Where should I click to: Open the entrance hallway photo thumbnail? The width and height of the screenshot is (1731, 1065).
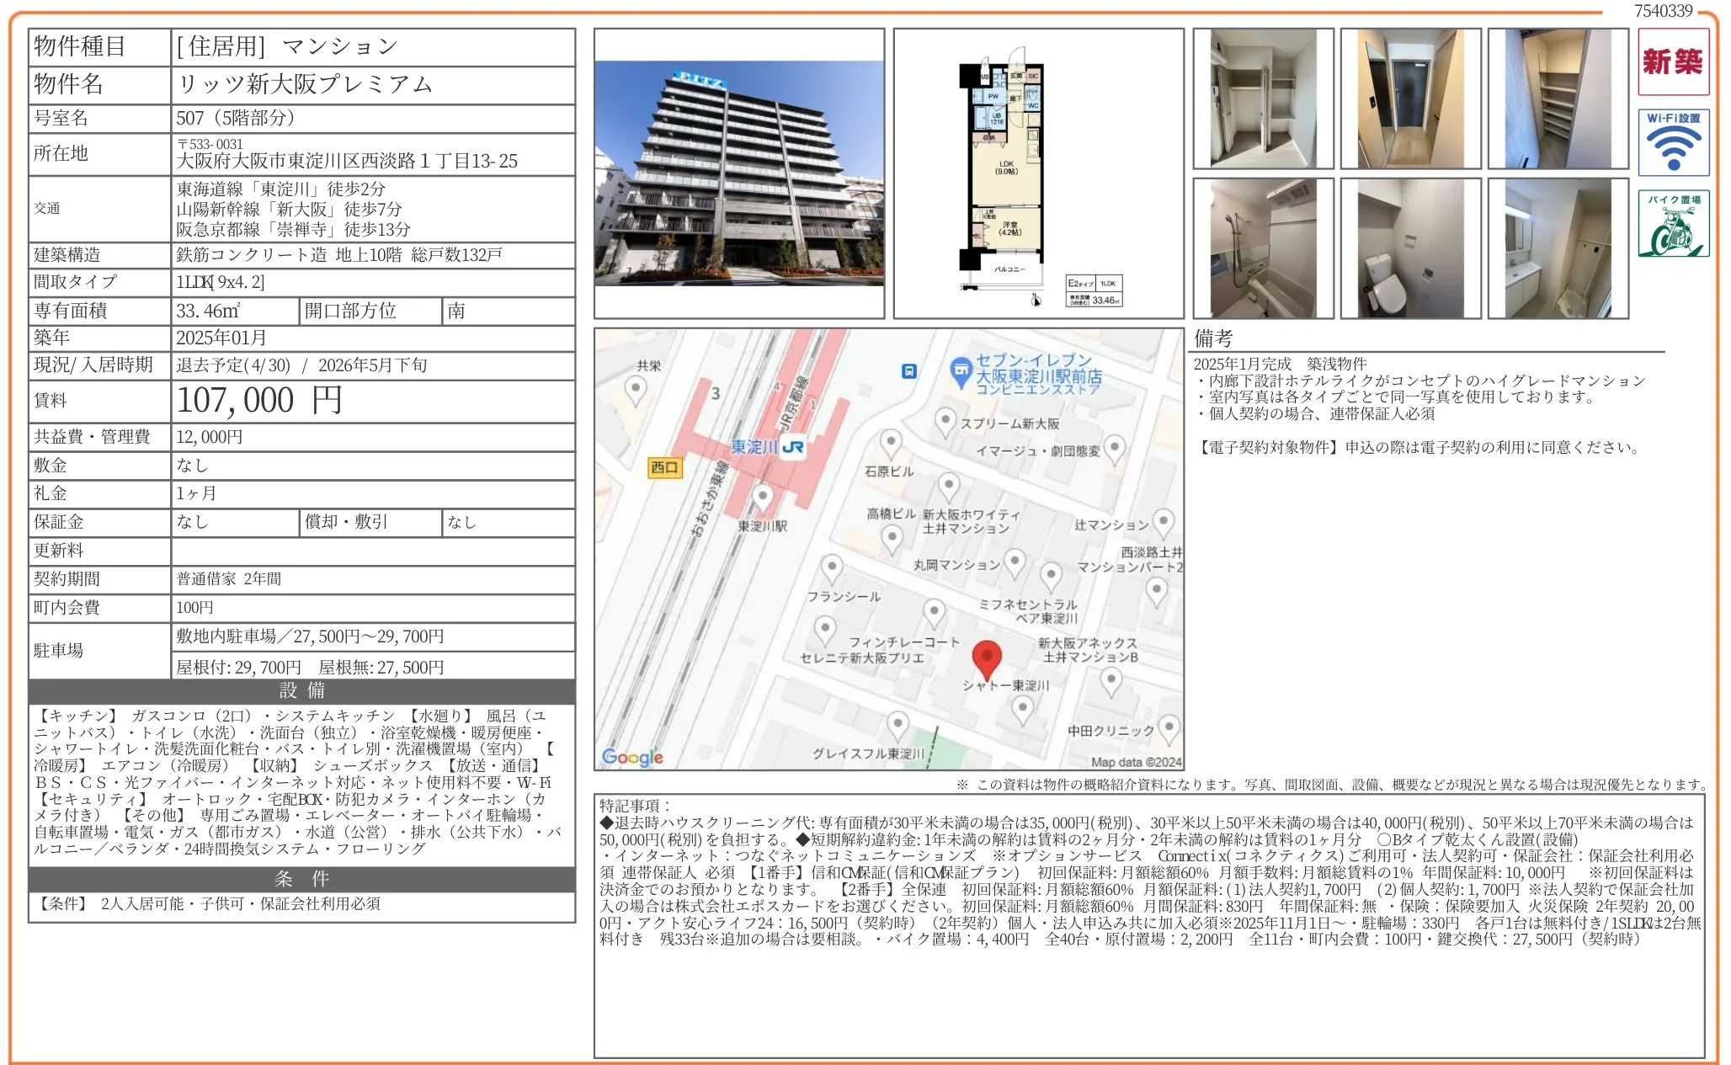1410,99
